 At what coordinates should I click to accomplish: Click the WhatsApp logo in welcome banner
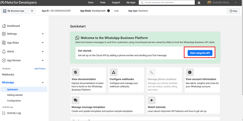[77, 38]
